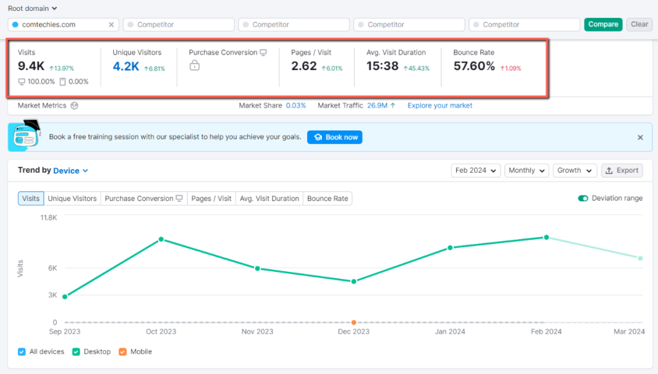Click the first Competitor input field
Image resolution: width=658 pixels, height=374 pixels.
[x=178, y=24]
